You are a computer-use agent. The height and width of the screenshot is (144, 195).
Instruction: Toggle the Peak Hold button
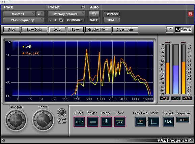pos(140,122)
